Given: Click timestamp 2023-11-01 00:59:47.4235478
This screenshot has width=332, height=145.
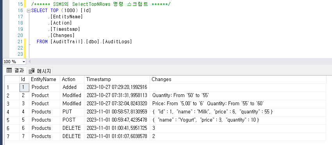Looking at the screenshot, I should [117, 120].
